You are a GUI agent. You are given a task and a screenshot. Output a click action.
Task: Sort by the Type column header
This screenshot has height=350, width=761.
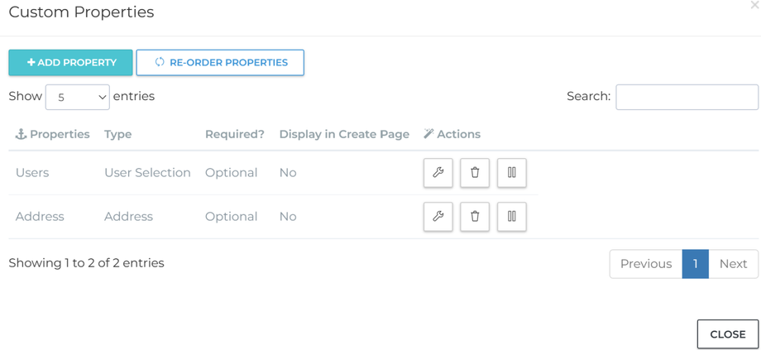[x=118, y=134]
